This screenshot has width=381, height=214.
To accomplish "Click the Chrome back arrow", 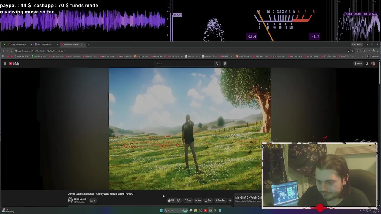I will click(3, 51).
